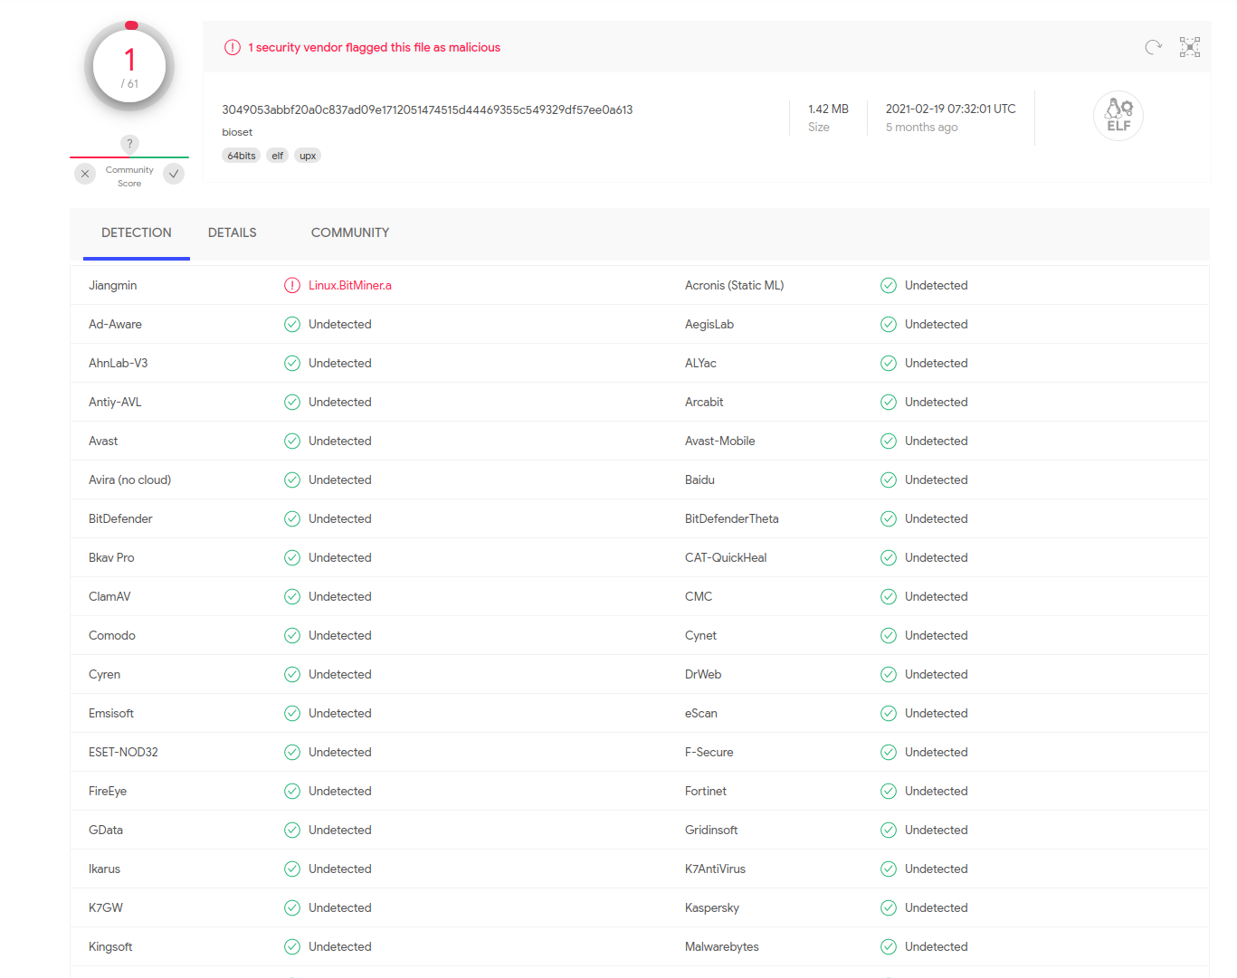Click the Avast-Mobile vendor name

[x=720, y=441]
